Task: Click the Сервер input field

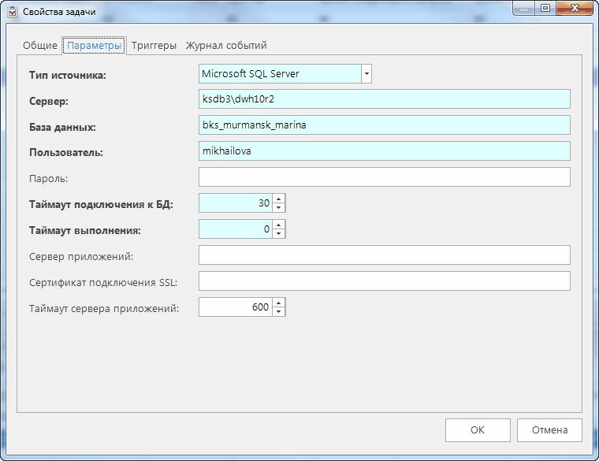Action: [x=384, y=99]
